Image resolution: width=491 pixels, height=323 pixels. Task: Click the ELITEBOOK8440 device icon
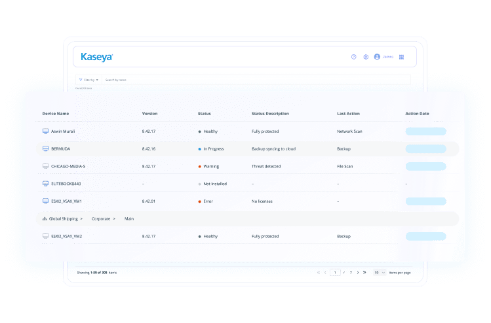coord(45,184)
